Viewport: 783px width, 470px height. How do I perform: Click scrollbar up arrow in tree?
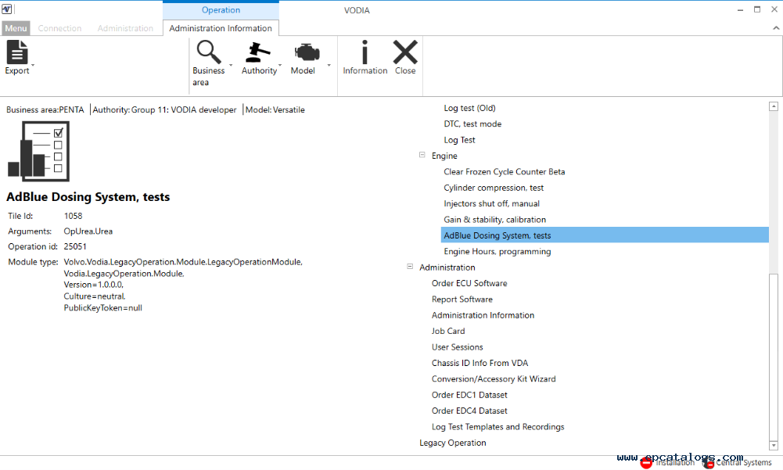pos(774,106)
